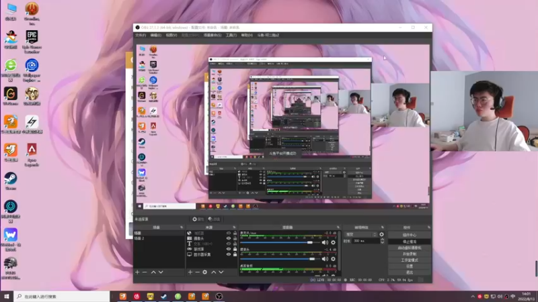Open the 文件(F) menu in OBS
Screen dimensions: 538x302
[x=141, y=36]
